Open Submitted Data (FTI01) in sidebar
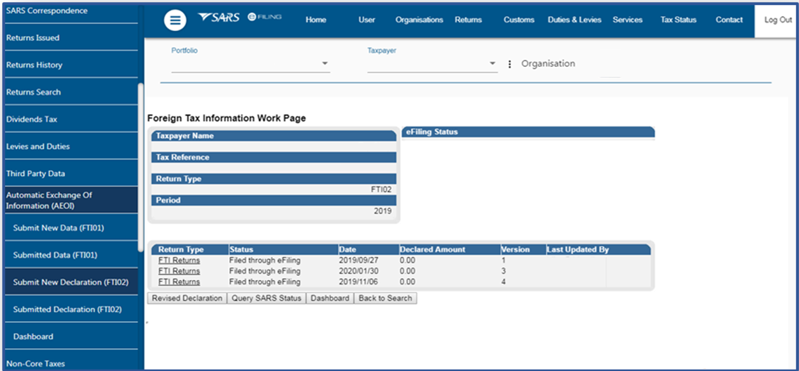The height and width of the screenshot is (371, 799). point(55,255)
